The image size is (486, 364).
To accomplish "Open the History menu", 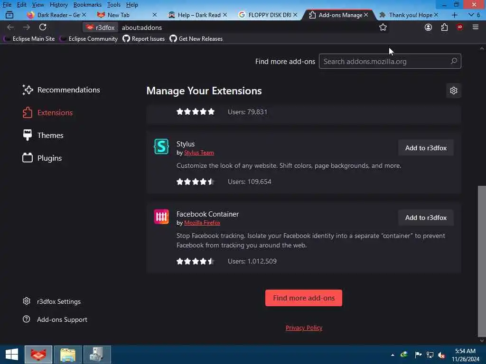I will coord(58,5).
